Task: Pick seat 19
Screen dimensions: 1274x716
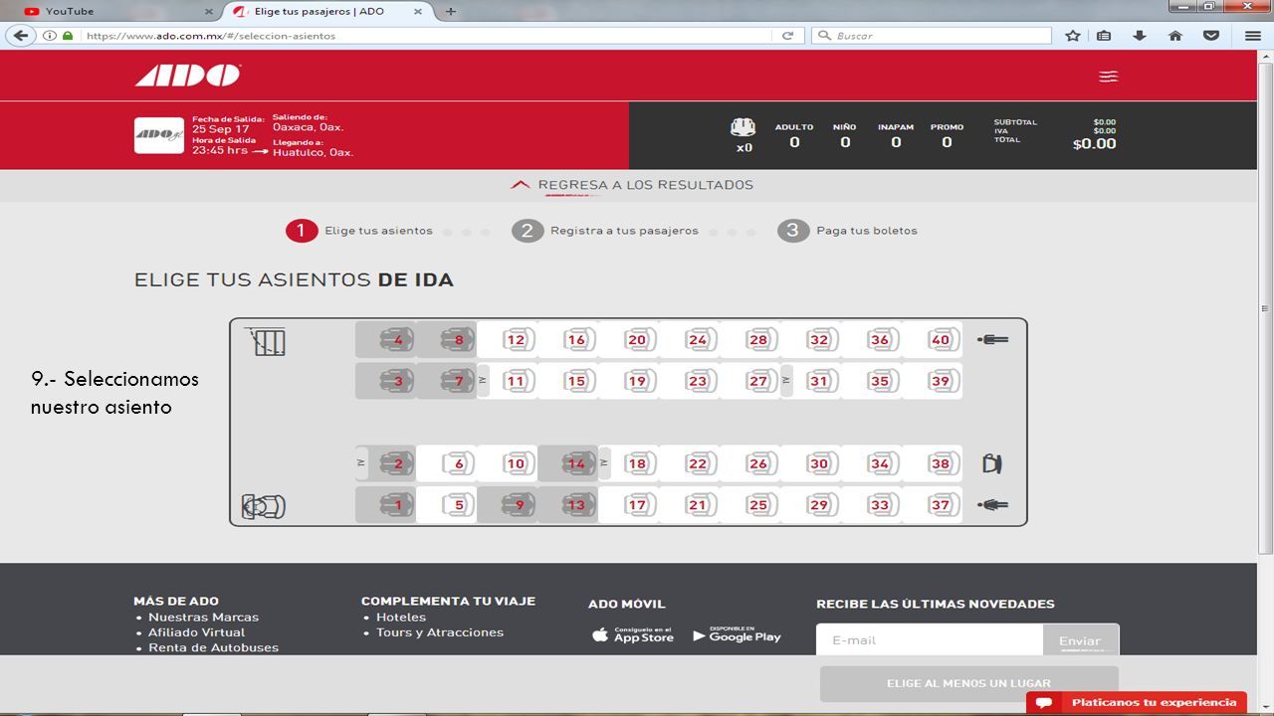Action: click(637, 381)
